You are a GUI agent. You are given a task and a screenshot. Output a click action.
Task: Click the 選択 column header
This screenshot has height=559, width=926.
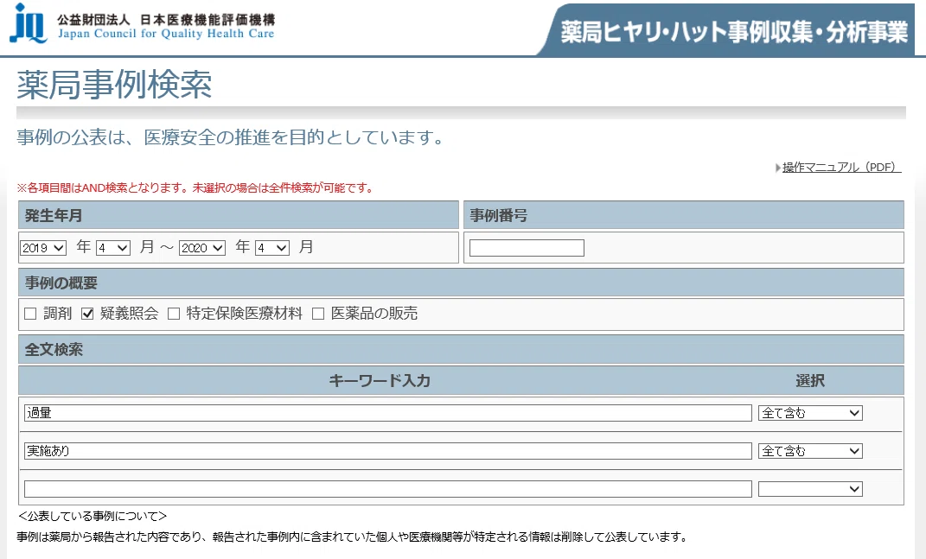[810, 381]
